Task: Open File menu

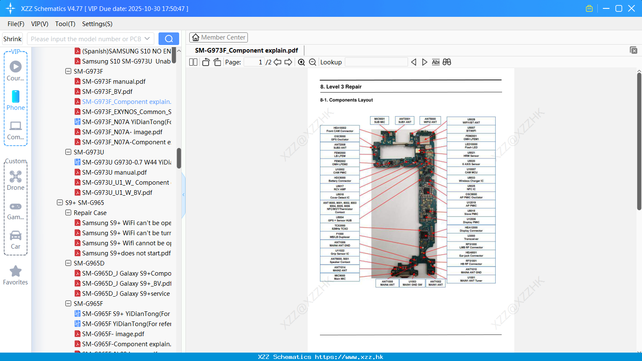Action: [16, 24]
